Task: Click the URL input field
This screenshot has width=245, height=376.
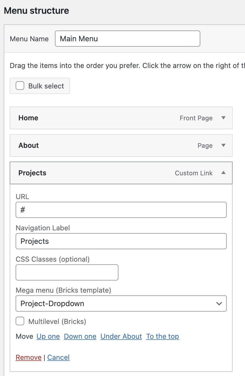Action: (x=121, y=210)
